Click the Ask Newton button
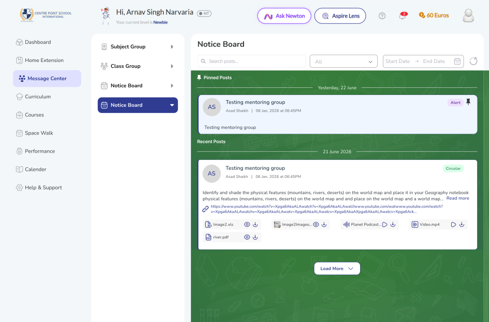This screenshot has height=322, width=489. [284, 16]
